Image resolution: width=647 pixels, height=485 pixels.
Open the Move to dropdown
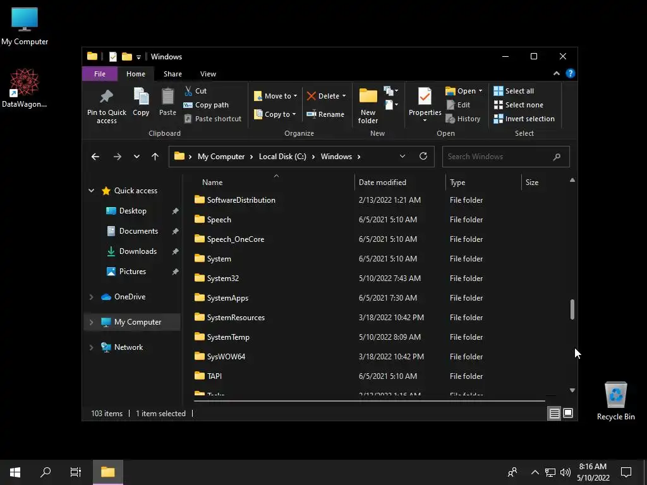[x=275, y=96]
